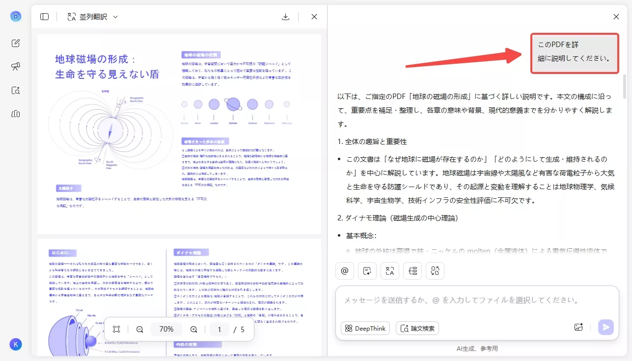Click the zoom out magnifier control
Screen dimensions: 632x361
pos(140,329)
